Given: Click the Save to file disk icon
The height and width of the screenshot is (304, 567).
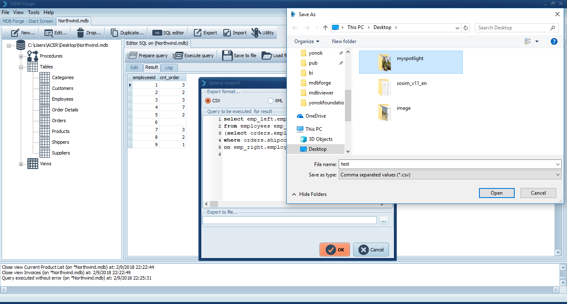Looking at the screenshot, I should (227, 55).
